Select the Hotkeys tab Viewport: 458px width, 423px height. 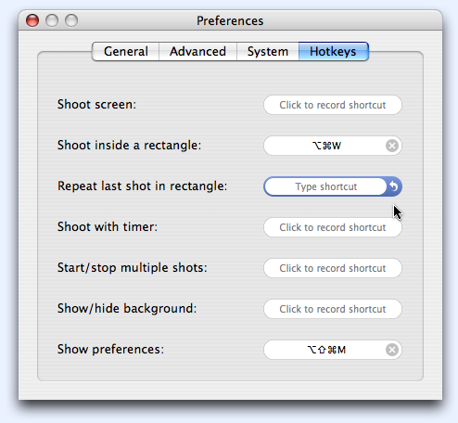coord(334,51)
